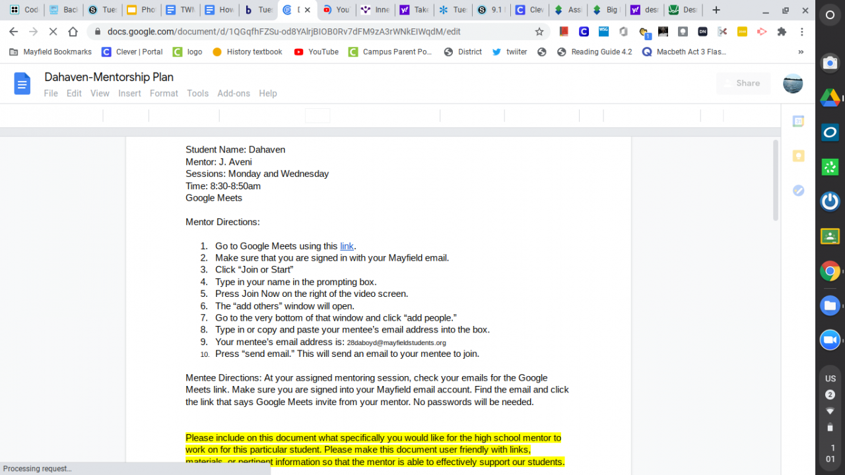Screen dimensions: 845x475
Task: Open the twiiter bookmark
Action: pyautogui.click(x=510, y=52)
